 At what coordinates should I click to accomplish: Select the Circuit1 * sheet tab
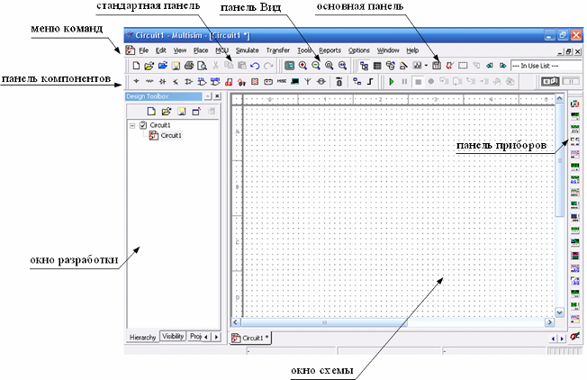point(250,338)
